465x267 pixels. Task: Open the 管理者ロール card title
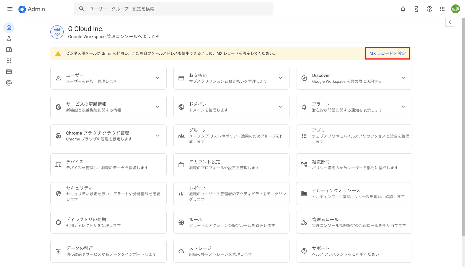pos(325,219)
